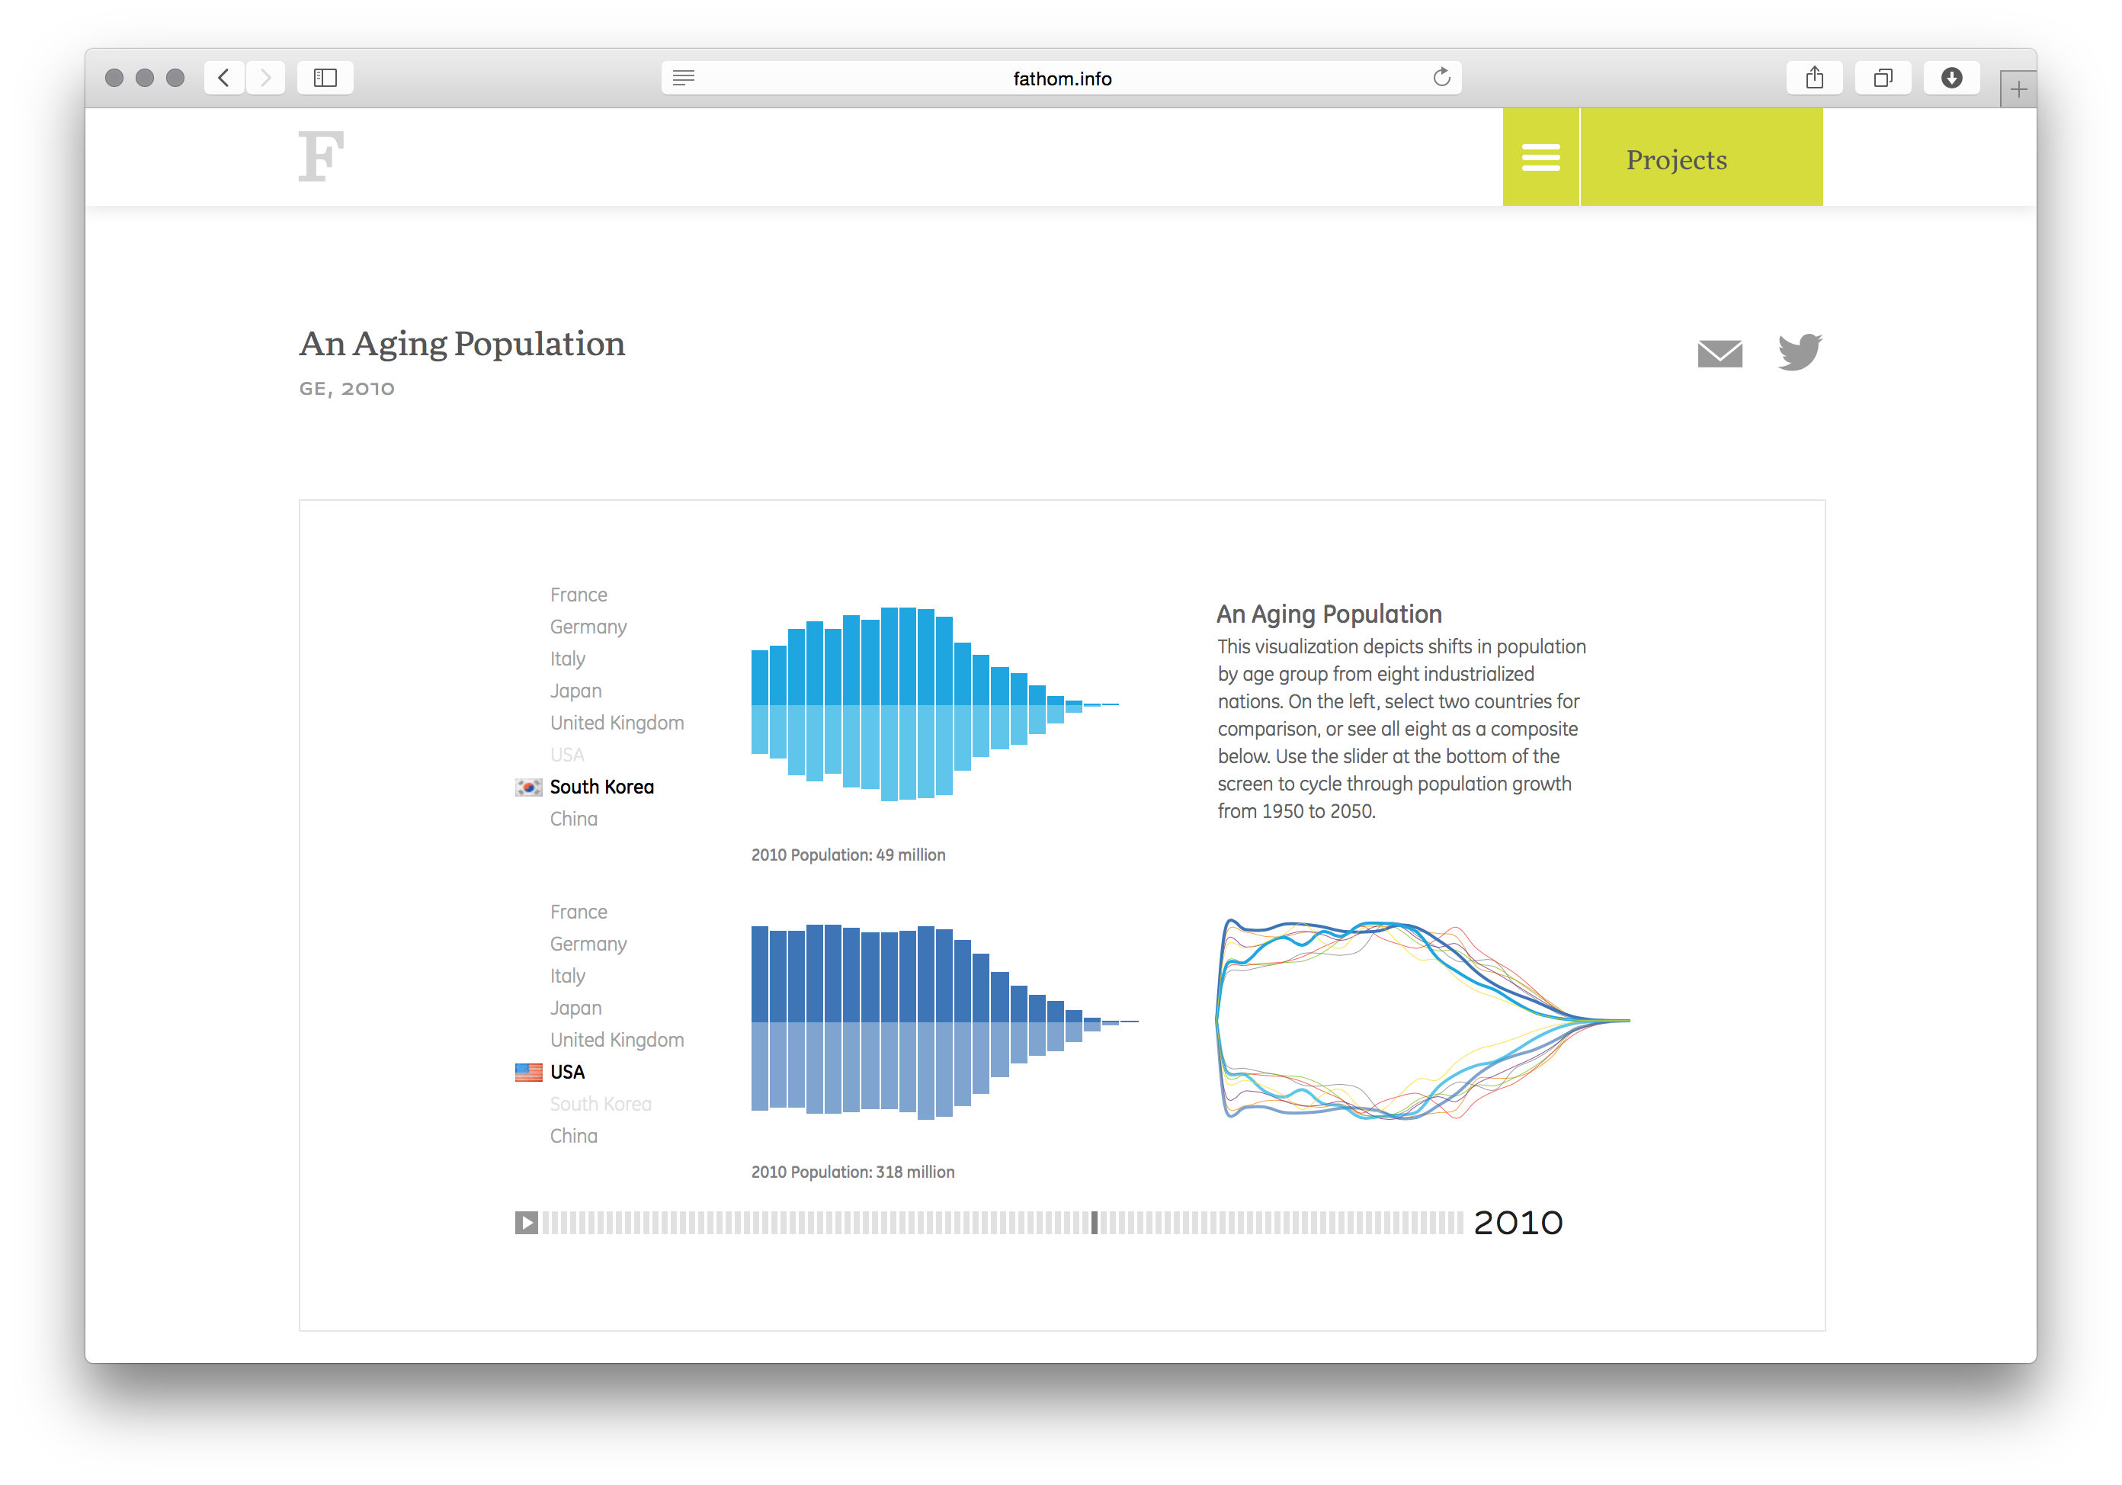Select United Kingdom in the bottom list

click(x=617, y=1040)
